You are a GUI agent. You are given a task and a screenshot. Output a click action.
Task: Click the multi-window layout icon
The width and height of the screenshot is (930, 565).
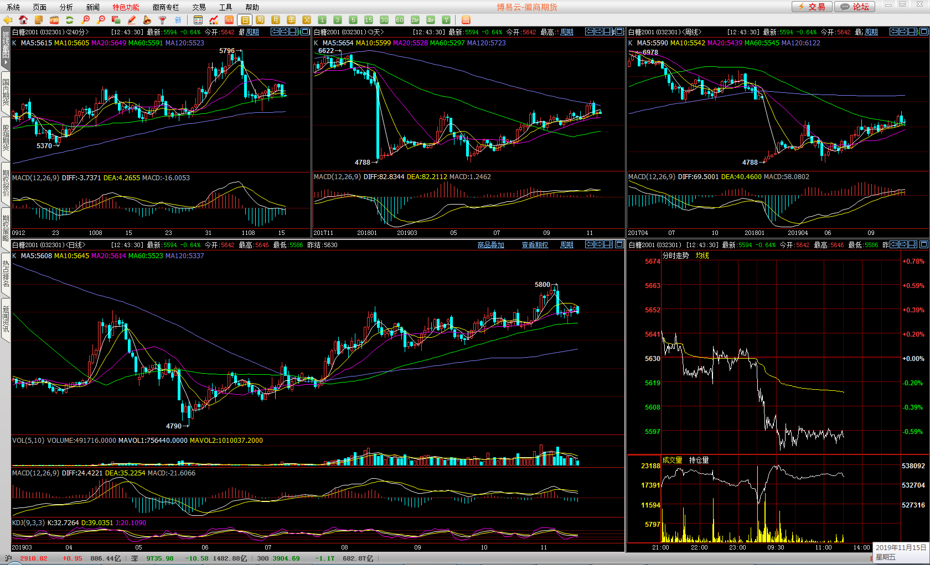tap(466, 20)
